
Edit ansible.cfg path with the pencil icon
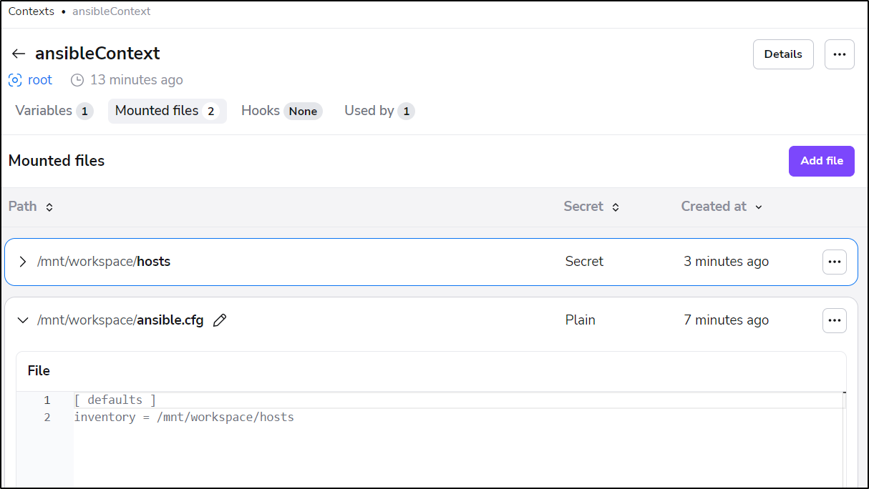[220, 320]
